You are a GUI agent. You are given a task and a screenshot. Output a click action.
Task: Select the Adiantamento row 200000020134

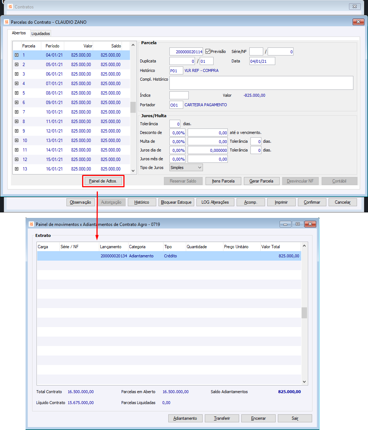pyautogui.click(x=169, y=256)
